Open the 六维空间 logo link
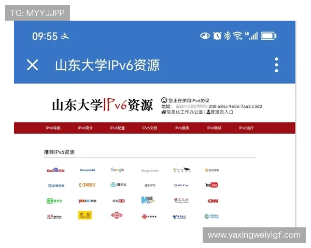Image resolution: width=311 pixels, height=248 pixels. pos(56,185)
